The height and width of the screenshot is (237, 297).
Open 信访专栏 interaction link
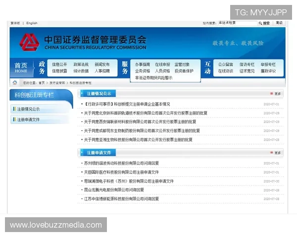pos(247,65)
